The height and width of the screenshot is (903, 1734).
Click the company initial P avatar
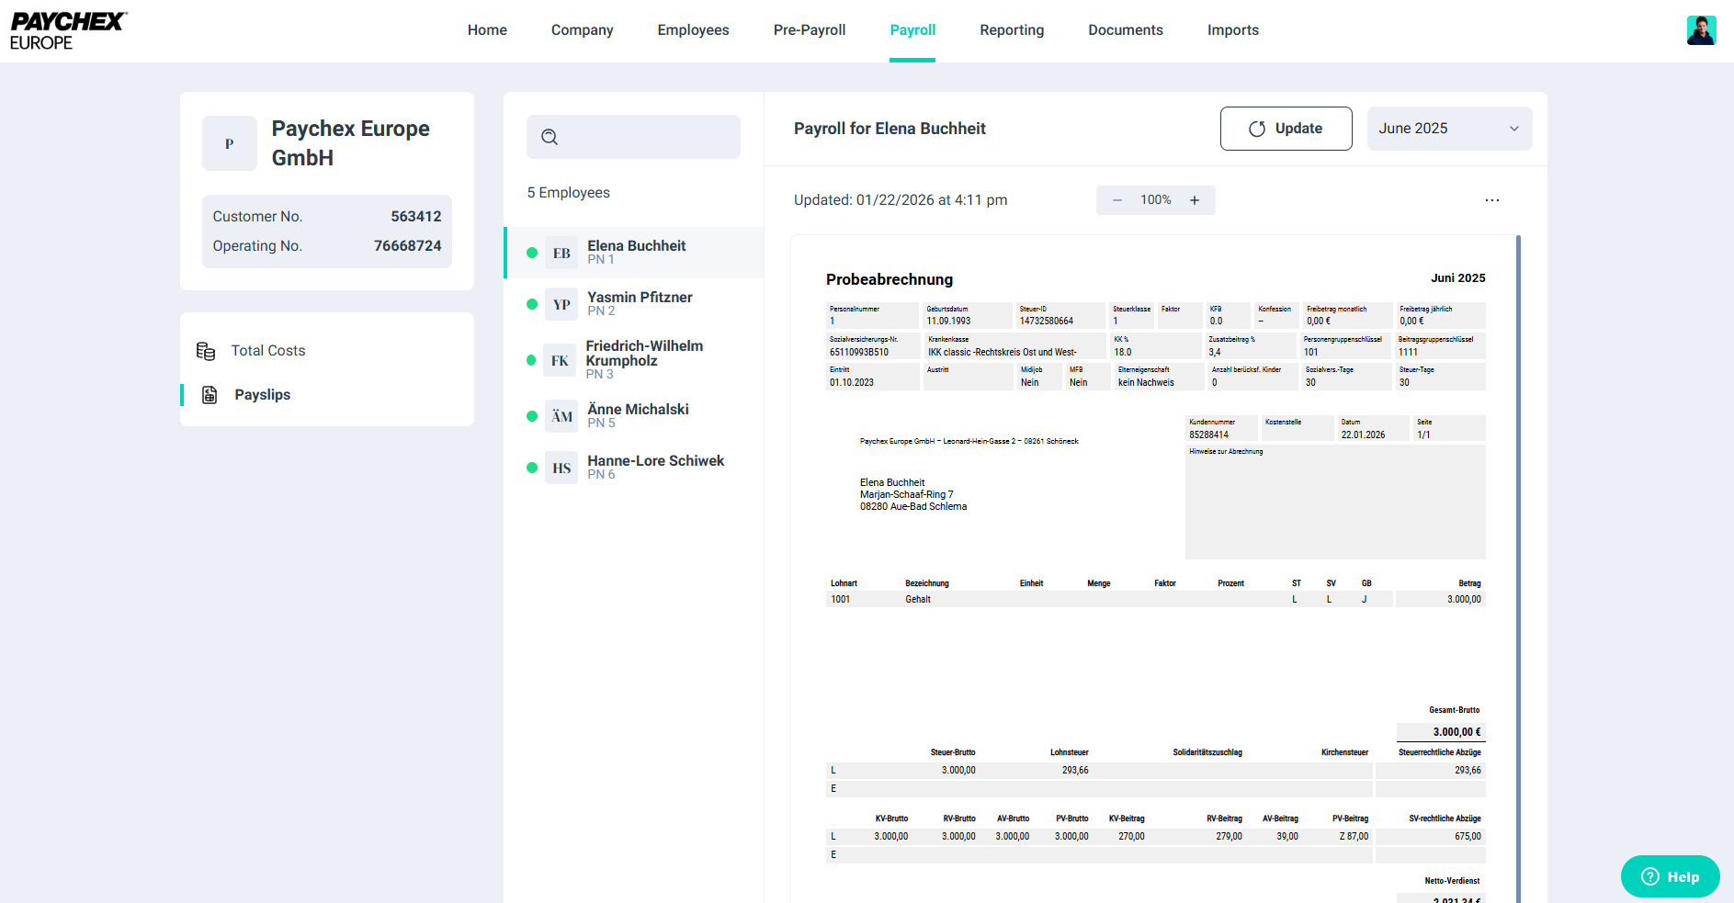point(230,143)
